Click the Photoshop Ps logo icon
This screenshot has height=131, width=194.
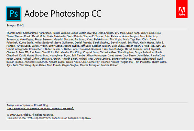(x=14, y=14)
